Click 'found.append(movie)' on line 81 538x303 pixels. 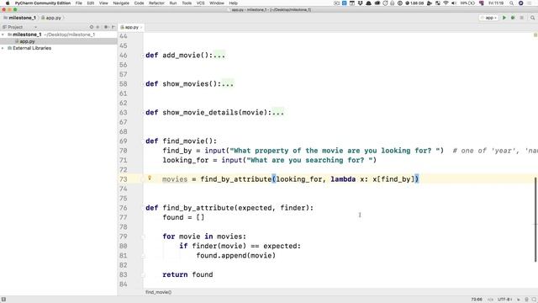[236, 256]
